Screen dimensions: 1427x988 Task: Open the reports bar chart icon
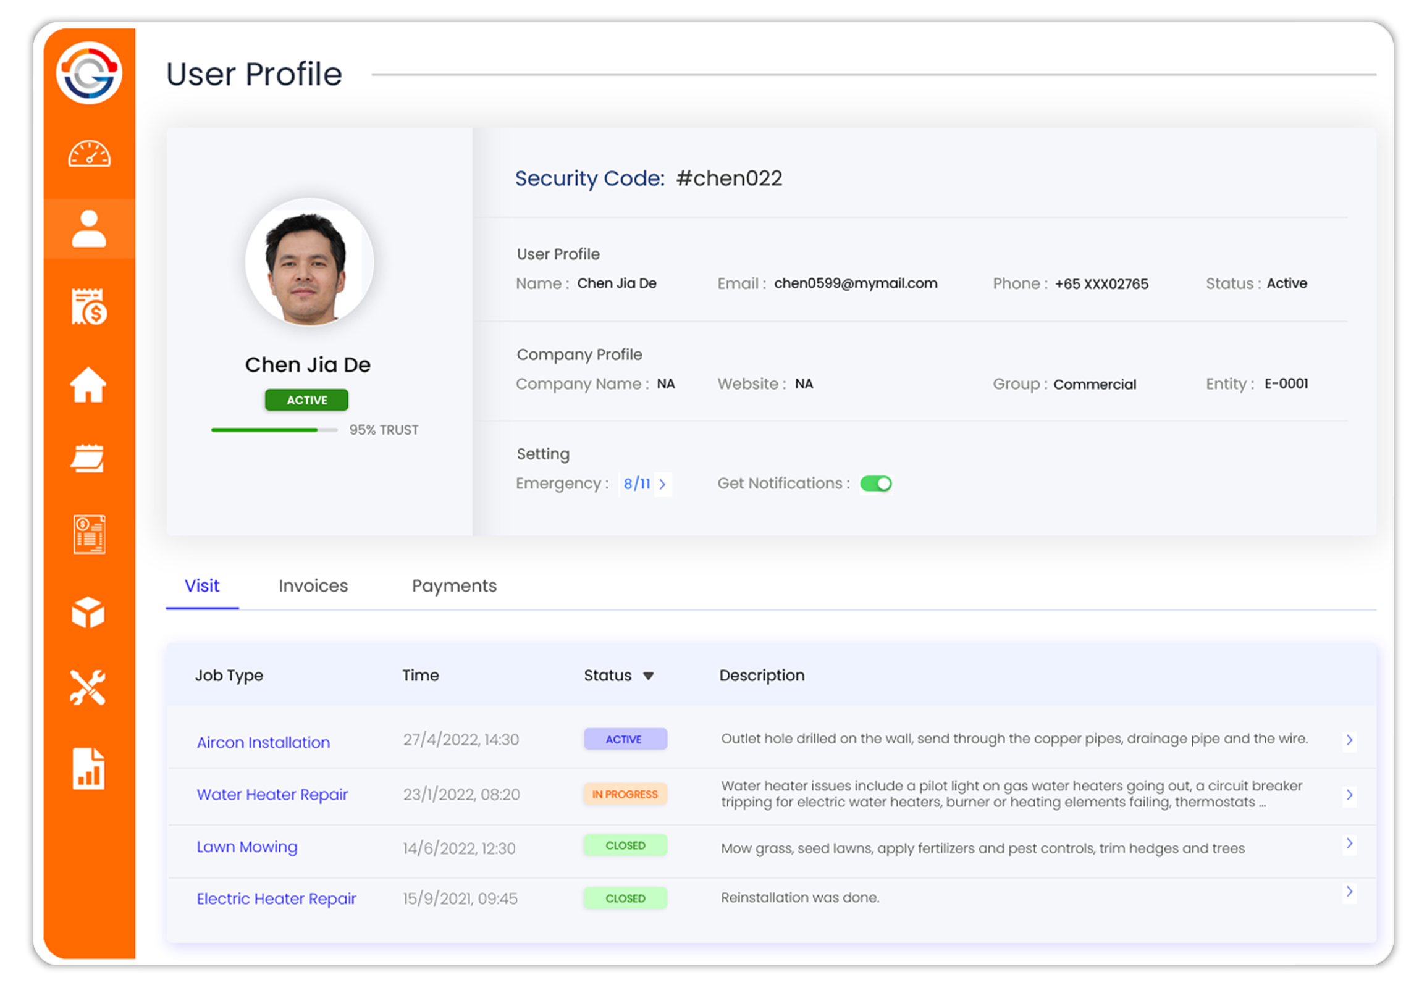[88, 768]
